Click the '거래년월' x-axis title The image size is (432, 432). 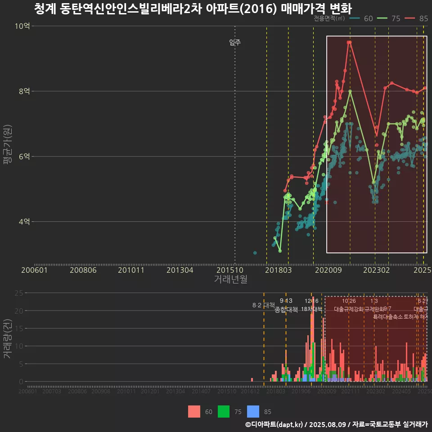230,279
